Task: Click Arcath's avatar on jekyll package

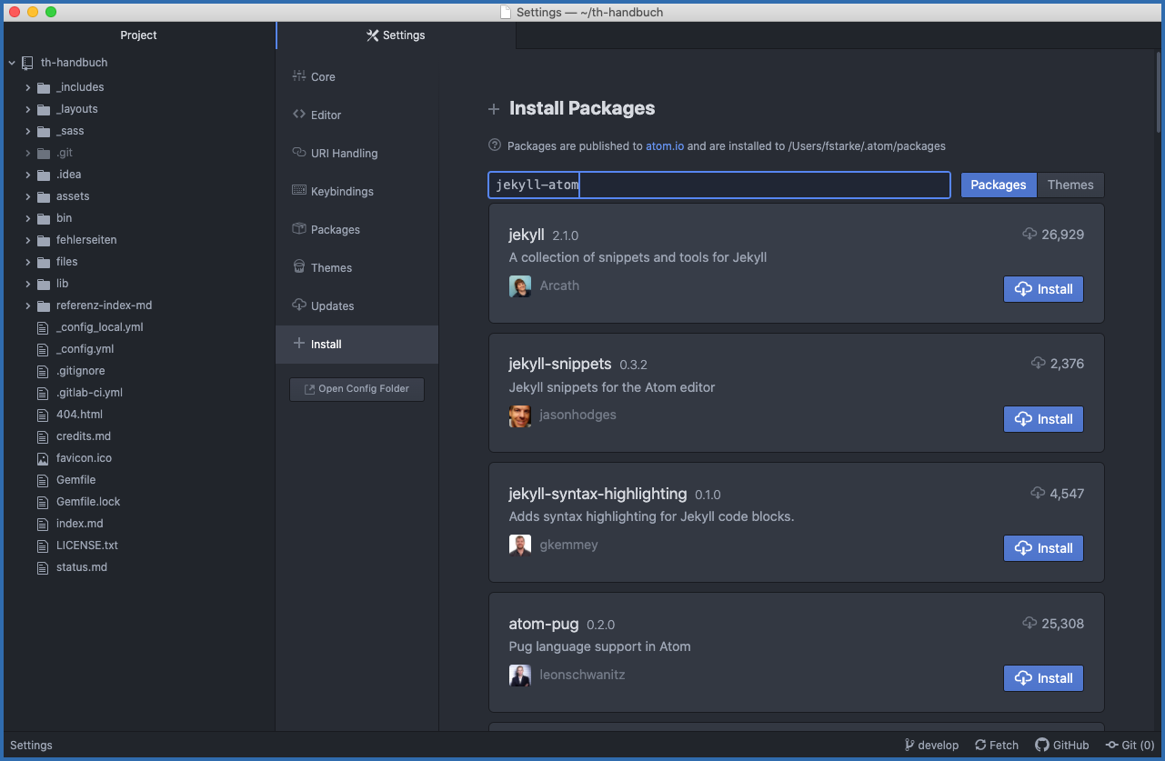Action: [x=520, y=286]
